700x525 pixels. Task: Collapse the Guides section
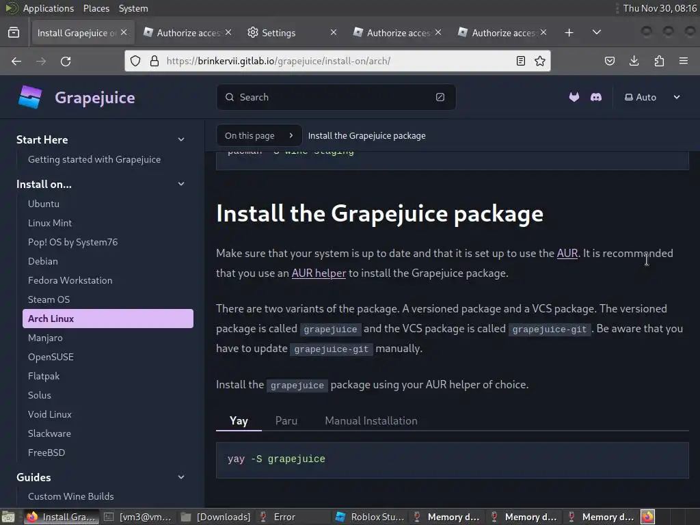pyautogui.click(x=180, y=476)
